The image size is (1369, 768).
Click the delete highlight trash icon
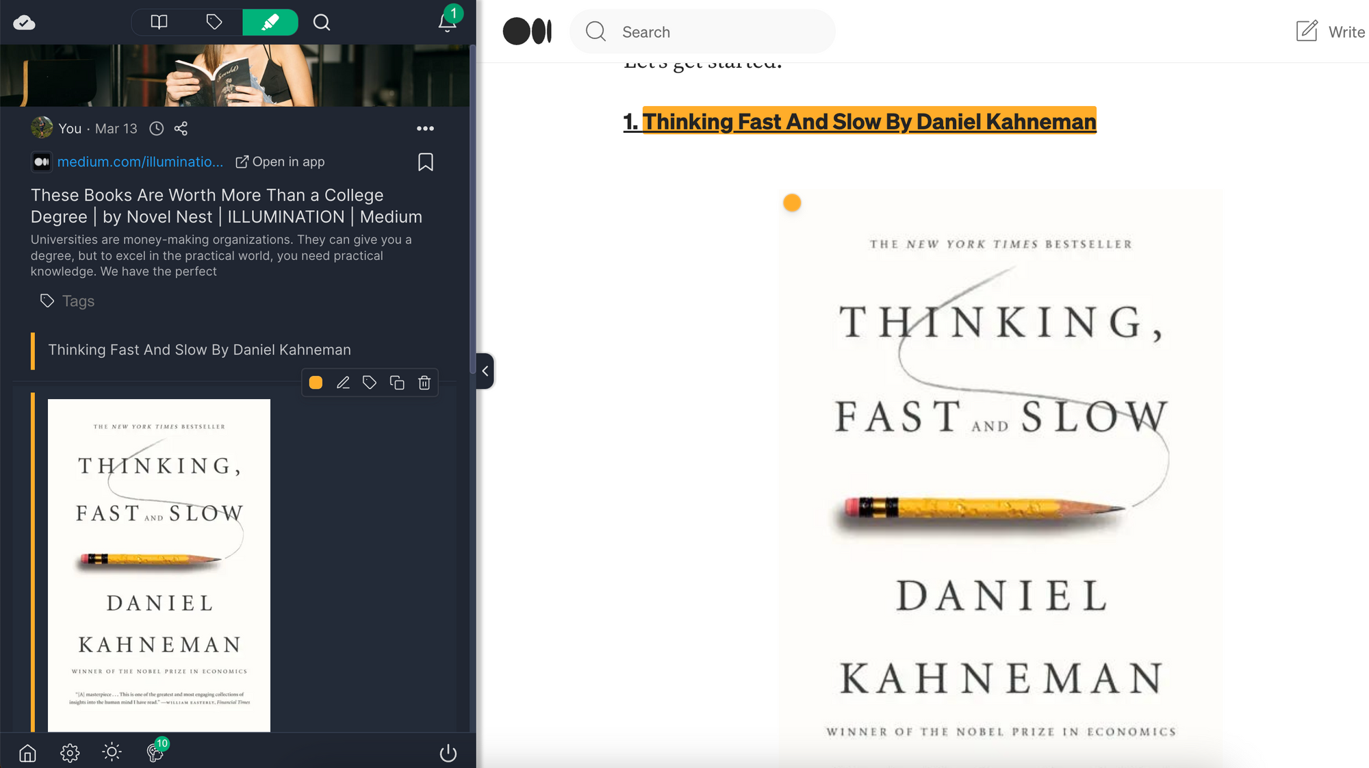[424, 383]
